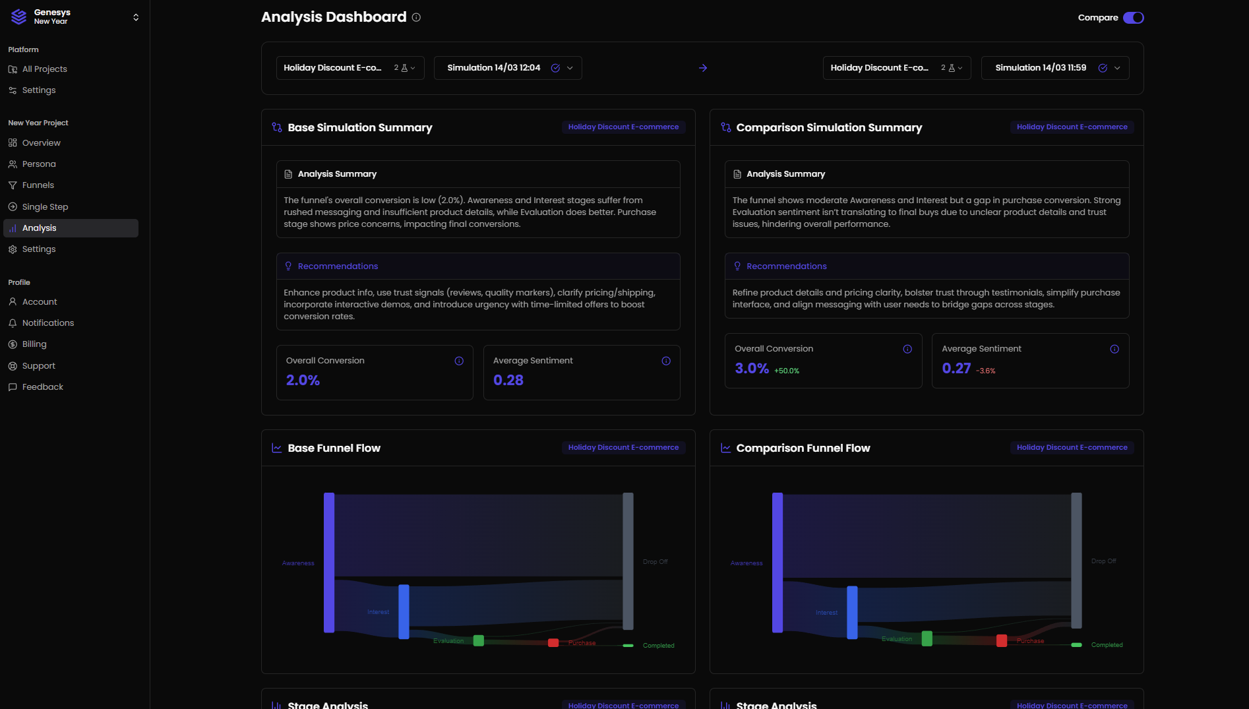Click the red Purchase node in Base Funnel Flow
Screen dimensions: 1249x709
[x=553, y=643]
